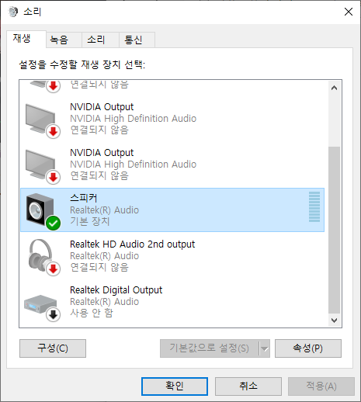The width and height of the screenshot is (361, 402).
Task: Click the 구성(C) button
Action: click(53, 348)
